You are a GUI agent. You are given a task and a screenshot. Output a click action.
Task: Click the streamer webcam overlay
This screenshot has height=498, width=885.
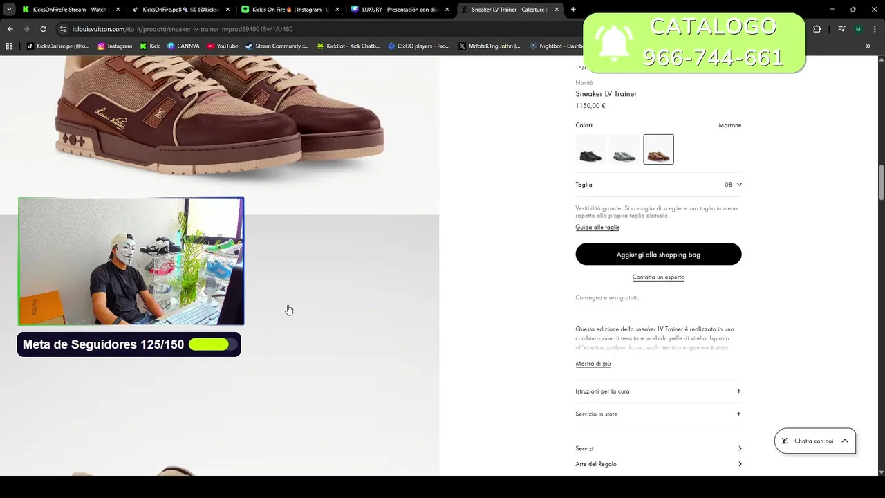[131, 261]
